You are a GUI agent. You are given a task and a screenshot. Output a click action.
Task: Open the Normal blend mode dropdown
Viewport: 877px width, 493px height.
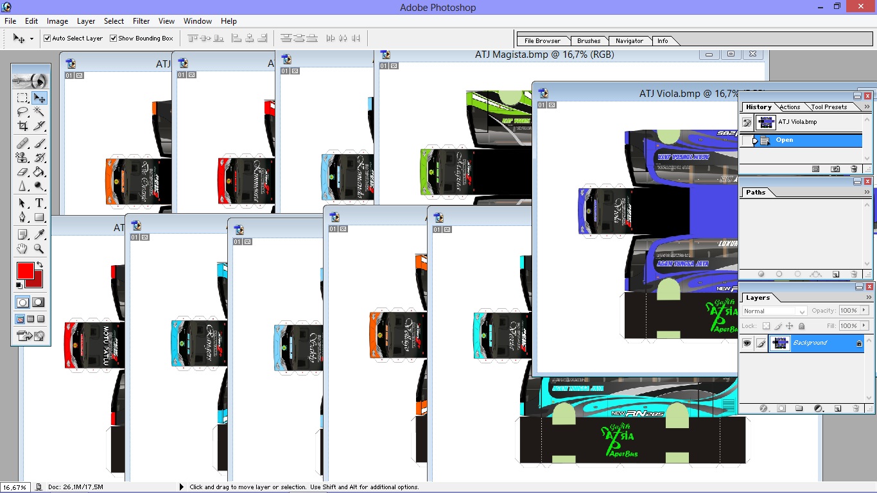[x=774, y=311]
